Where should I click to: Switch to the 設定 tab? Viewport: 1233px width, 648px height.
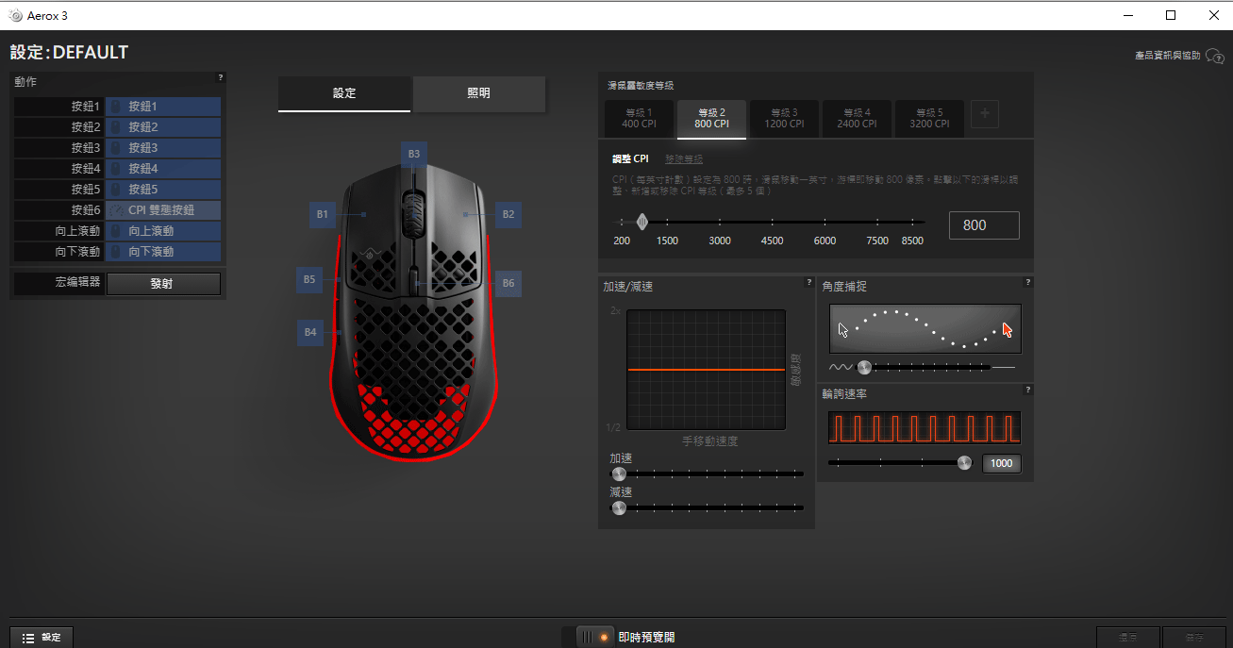[344, 93]
